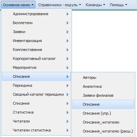137x137 pixels.
Task: Expand the Читатели статистика submenu arrow
Action: click(x=67, y=130)
